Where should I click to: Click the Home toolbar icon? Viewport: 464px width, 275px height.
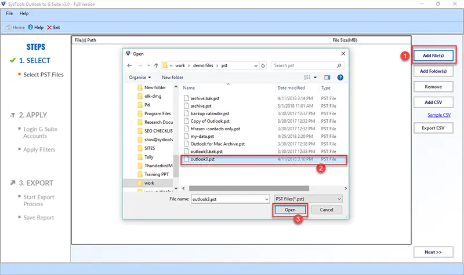tap(15, 27)
